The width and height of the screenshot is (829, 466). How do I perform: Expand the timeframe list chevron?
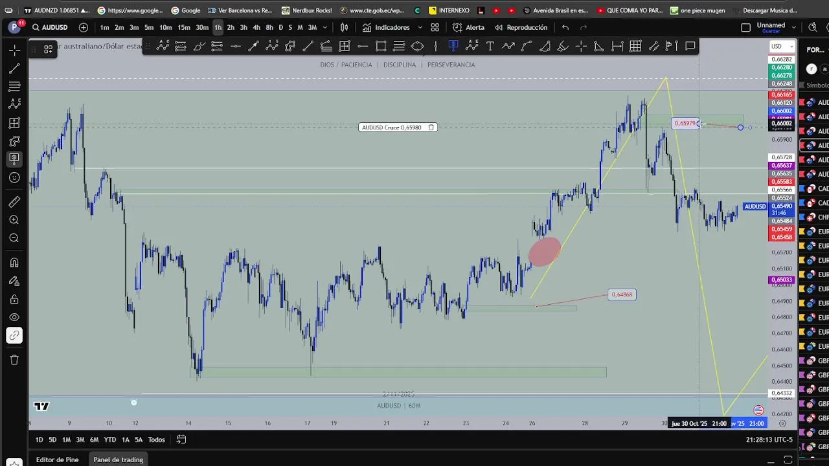(x=325, y=27)
